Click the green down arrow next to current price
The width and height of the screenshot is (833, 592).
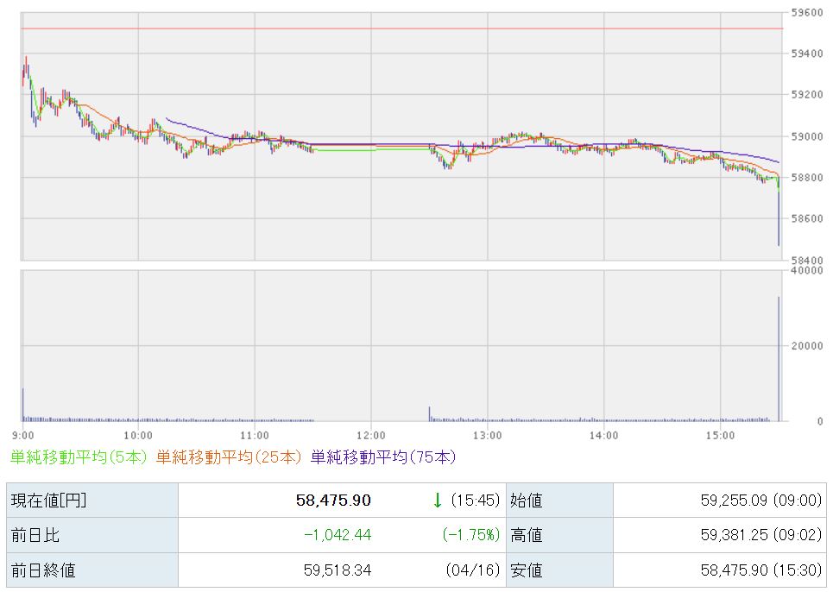point(438,500)
